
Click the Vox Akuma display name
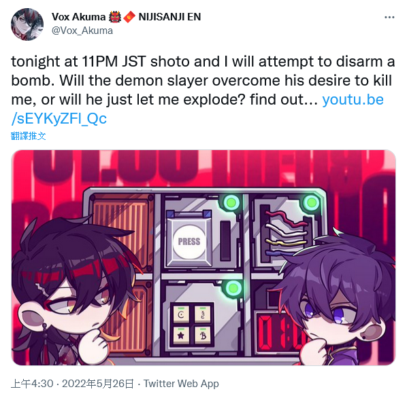78,17
